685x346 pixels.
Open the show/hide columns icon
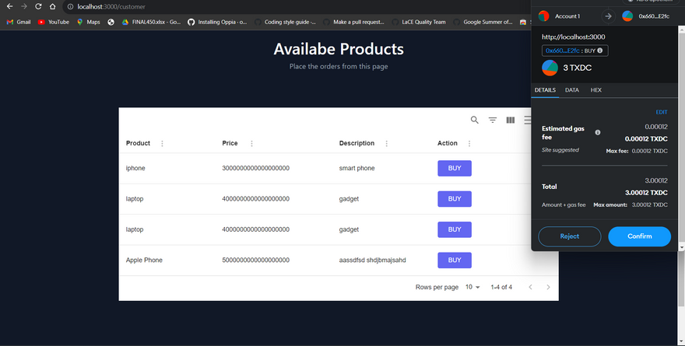511,120
